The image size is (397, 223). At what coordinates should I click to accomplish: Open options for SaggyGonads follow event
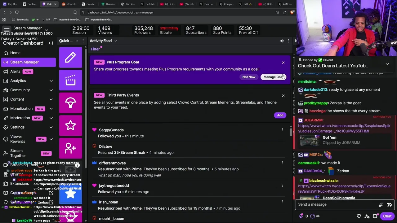[282, 130]
